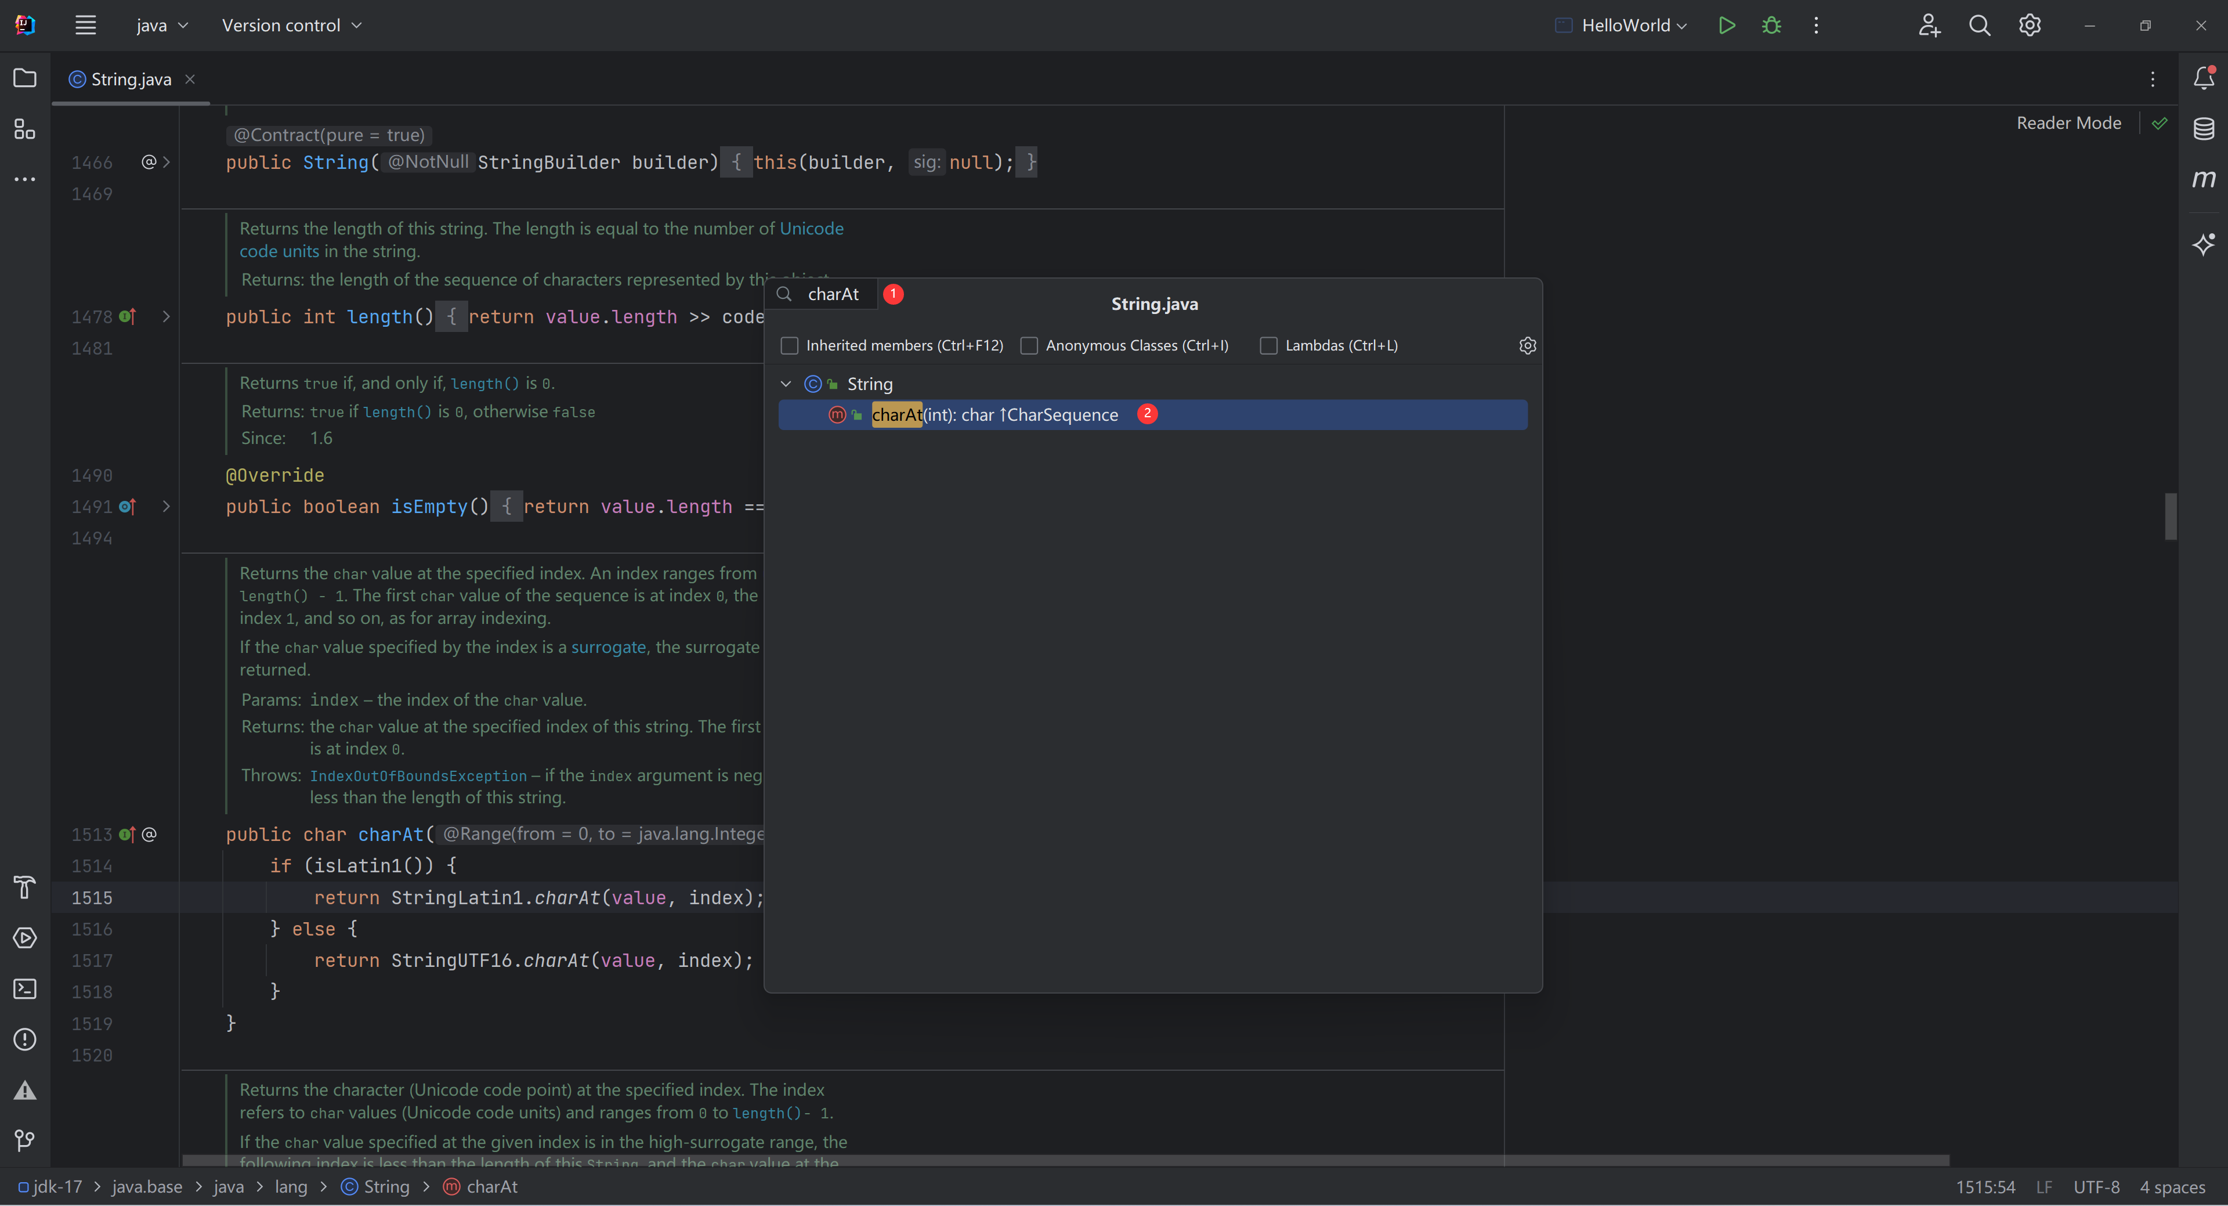2228x1206 pixels.
Task: Click the horizontal editor scrollbar
Action: coord(1066,1160)
